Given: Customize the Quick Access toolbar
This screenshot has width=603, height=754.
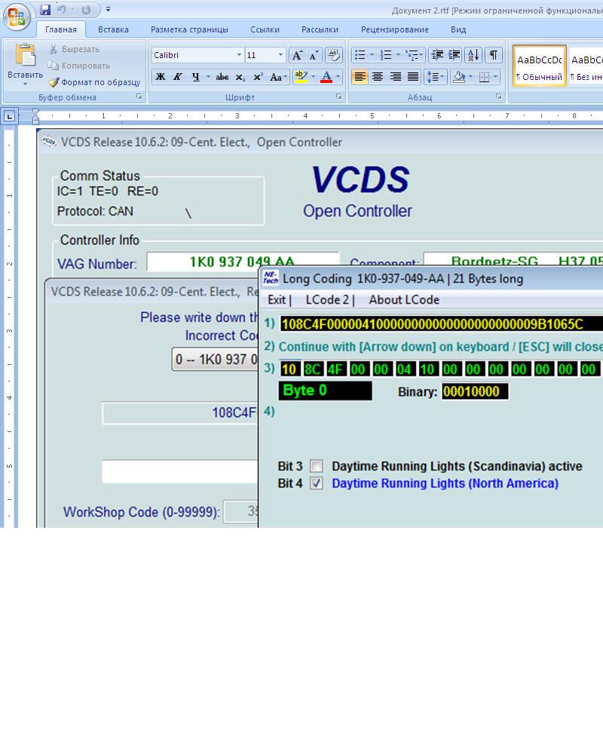Looking at the screenshot, I should (x=109, y=10).
